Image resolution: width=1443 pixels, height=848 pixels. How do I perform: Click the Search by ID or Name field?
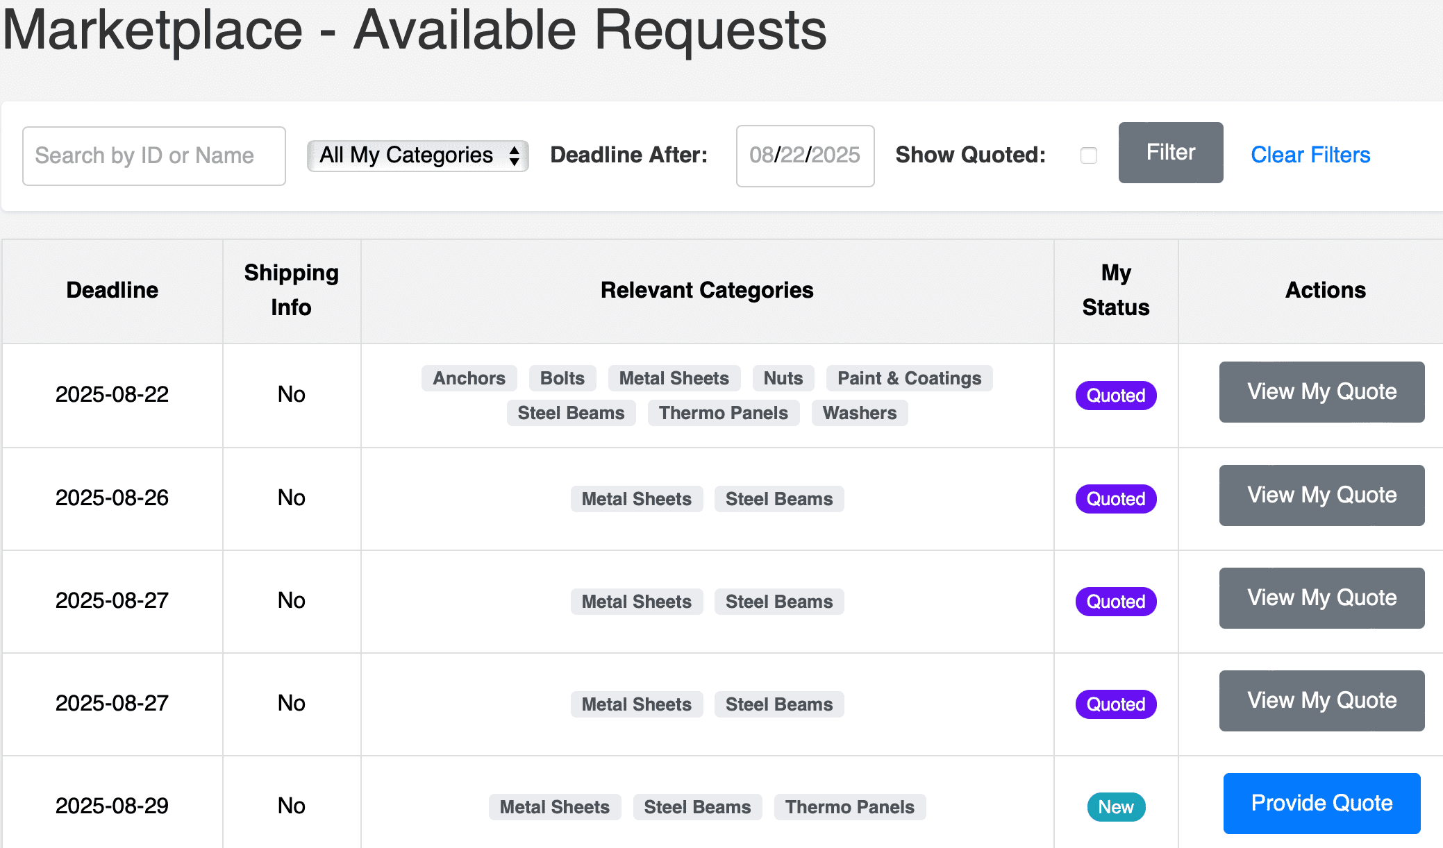tap(153, 155)
